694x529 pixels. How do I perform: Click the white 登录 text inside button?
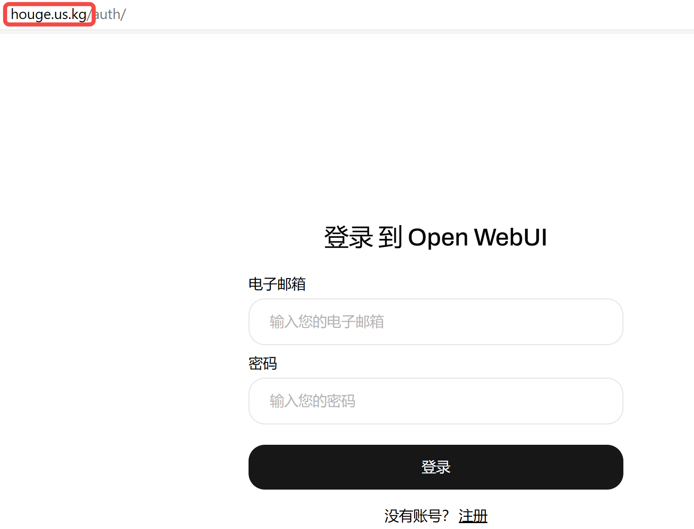436,467
